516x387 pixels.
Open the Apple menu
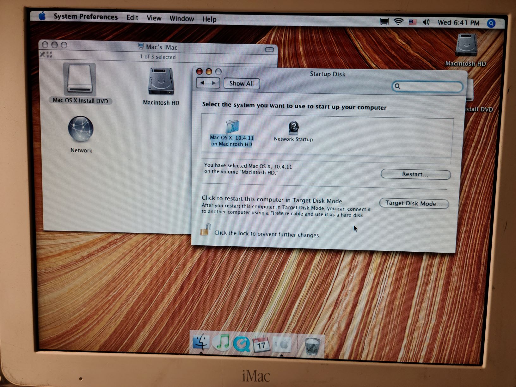(42, 16)
